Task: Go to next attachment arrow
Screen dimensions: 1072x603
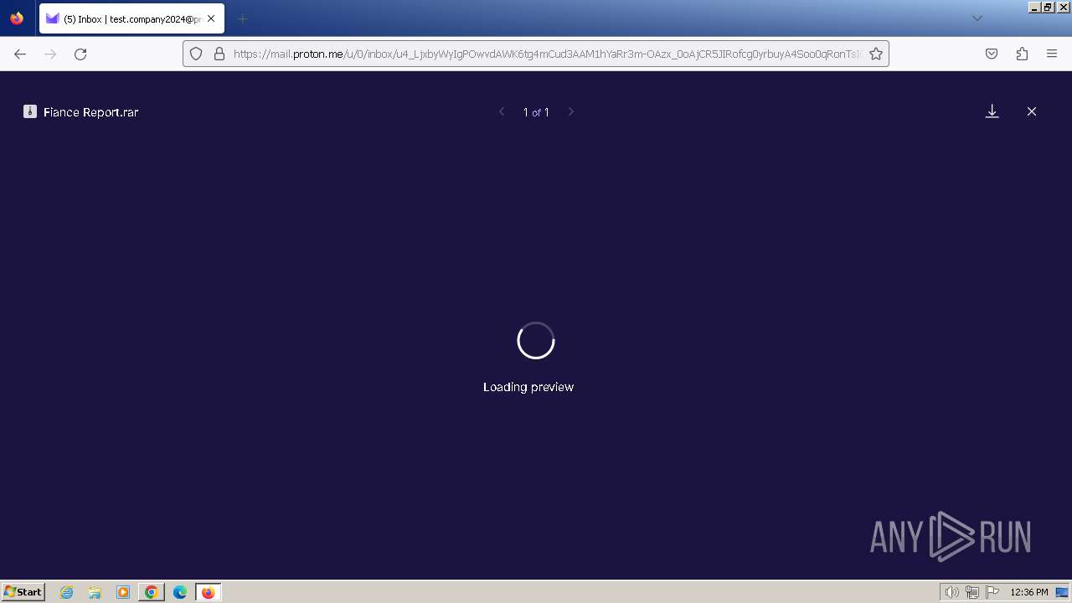Action: 571,111
